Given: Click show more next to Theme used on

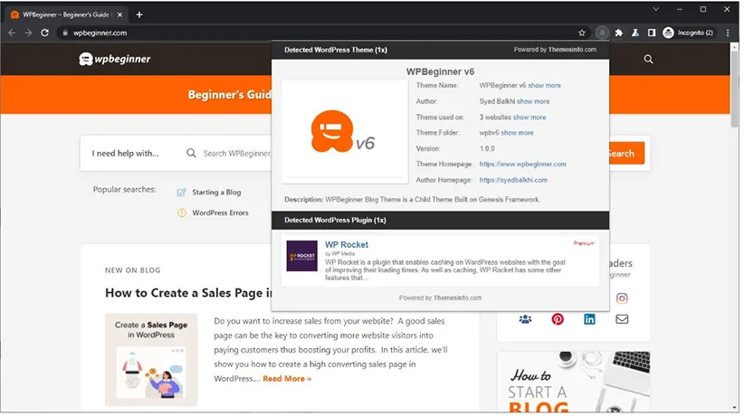Looking at the screenshot, I should pyautogui.click(x=529, y=118).
